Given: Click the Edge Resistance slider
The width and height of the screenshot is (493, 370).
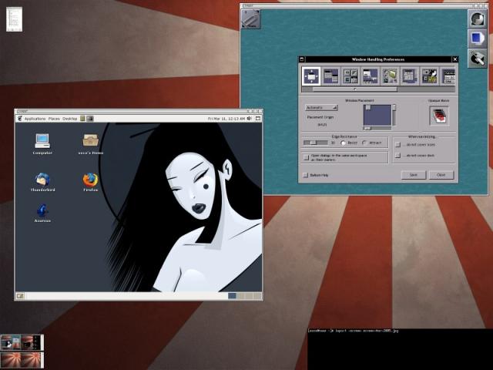Looking at the screenshot, I should coord(316,143).
